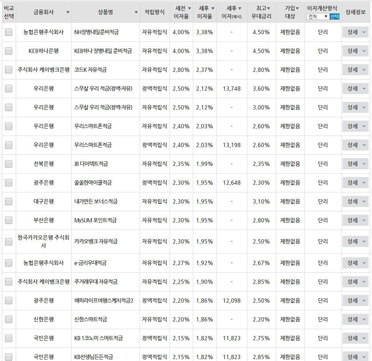The image size is (372, 361).
Task: Click after-tax interest value 13,198
Action: [x=232, y=145]
